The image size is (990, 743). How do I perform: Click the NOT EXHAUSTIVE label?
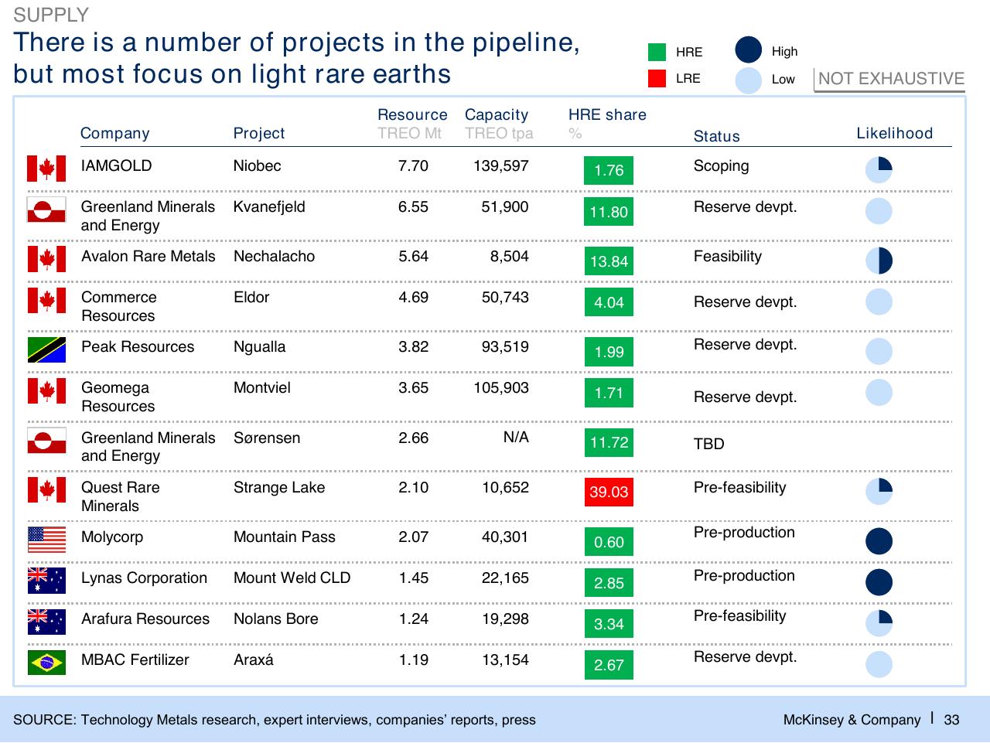[891, 79]
